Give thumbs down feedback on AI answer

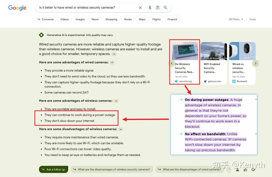(253, 170)
